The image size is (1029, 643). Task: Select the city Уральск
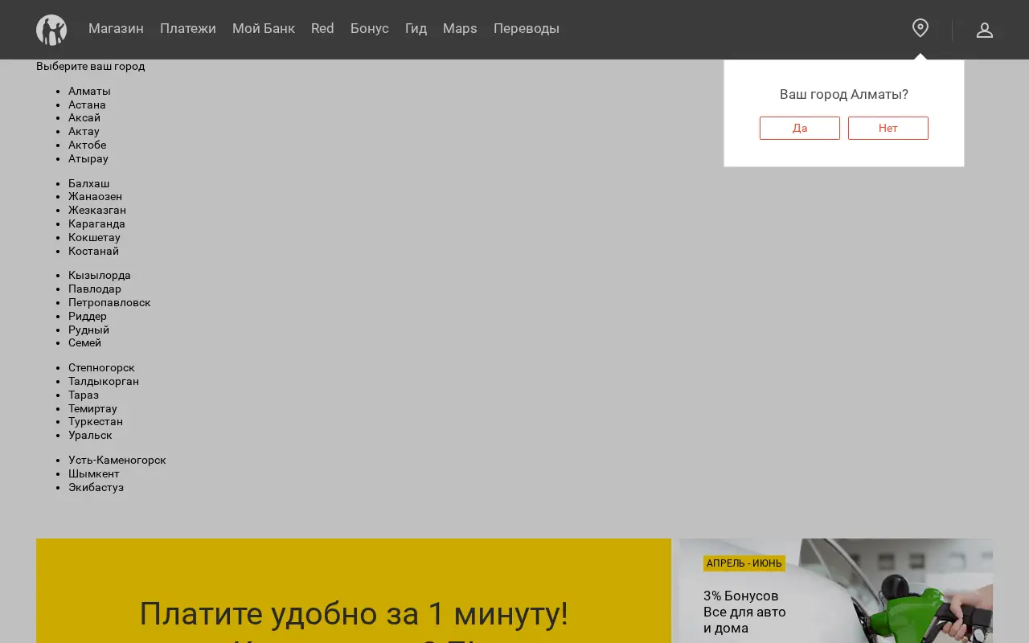coord(90,435)
